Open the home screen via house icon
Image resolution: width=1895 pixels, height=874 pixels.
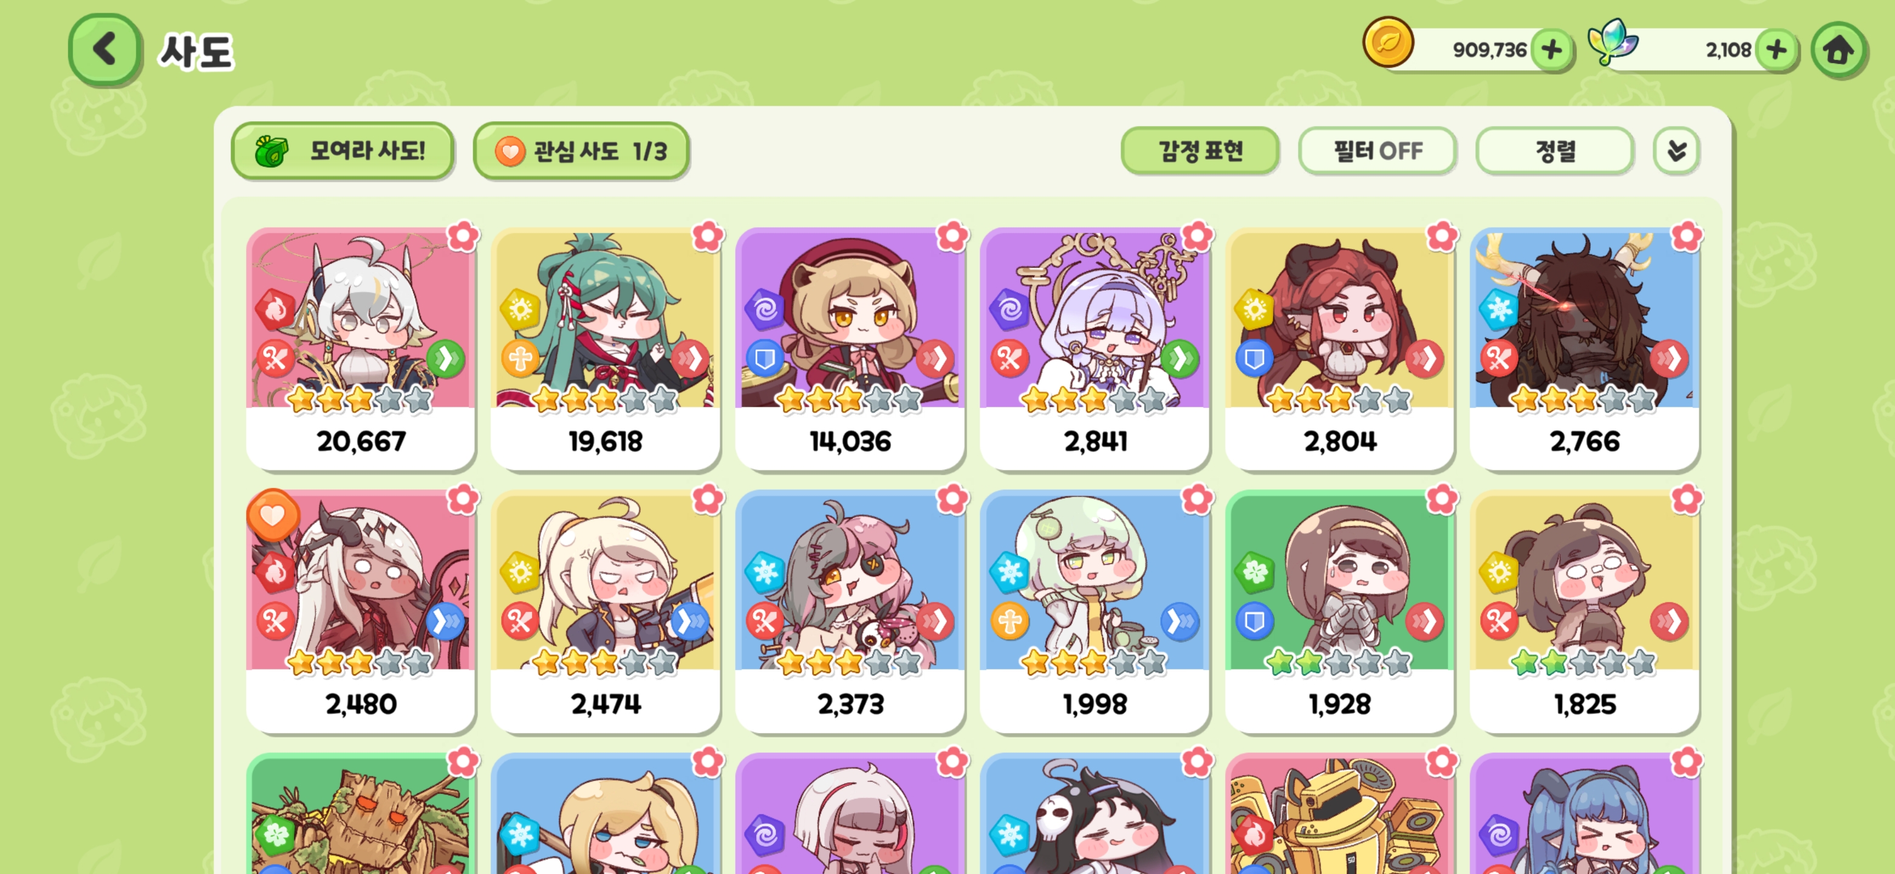coord(1838,50)
